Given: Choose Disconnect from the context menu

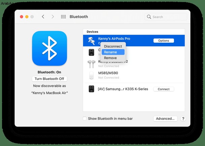Looking at the screenshot, I should pyautogui.click(x=113, y=46).
